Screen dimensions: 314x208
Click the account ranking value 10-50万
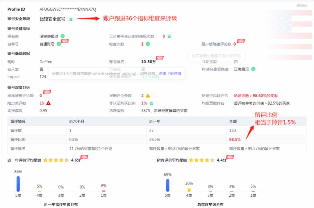148,62
